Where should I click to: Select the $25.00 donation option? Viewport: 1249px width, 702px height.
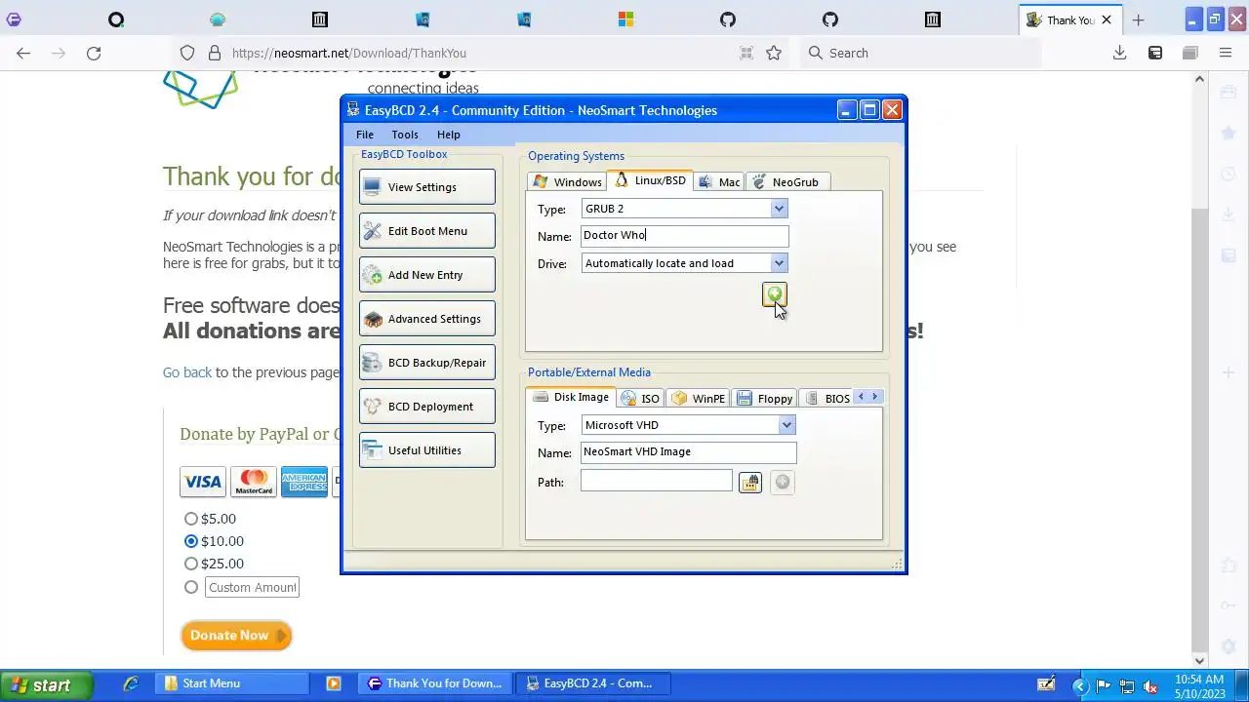pos(191,564)
